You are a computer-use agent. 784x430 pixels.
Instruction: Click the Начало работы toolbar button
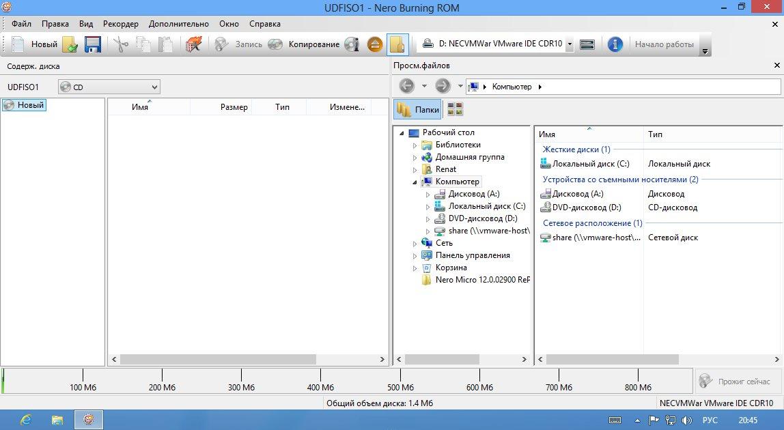[664, 44]
